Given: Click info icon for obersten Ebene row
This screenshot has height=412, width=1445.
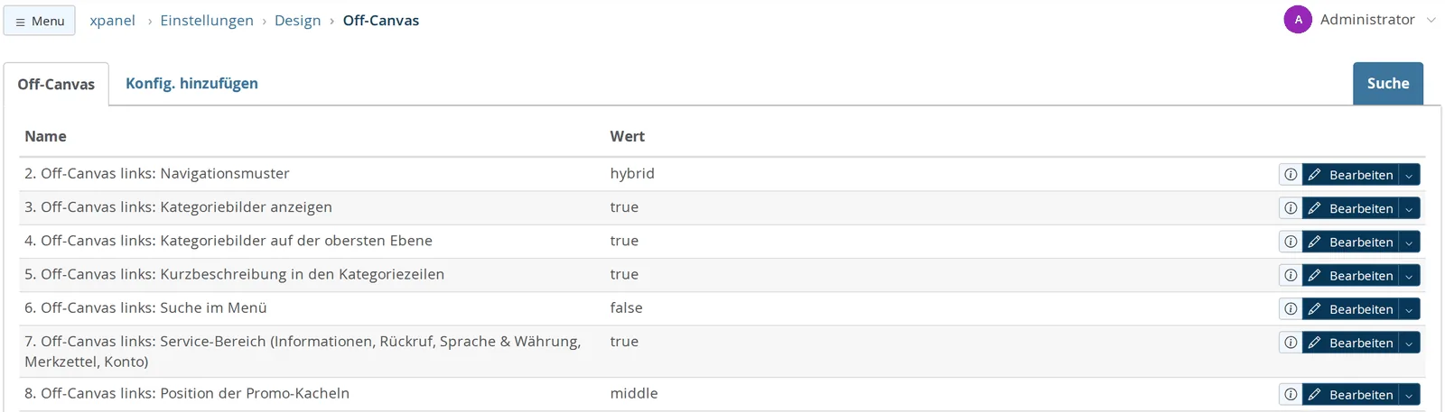Looking at the screenshot, I should click(x=1291, y=242).
